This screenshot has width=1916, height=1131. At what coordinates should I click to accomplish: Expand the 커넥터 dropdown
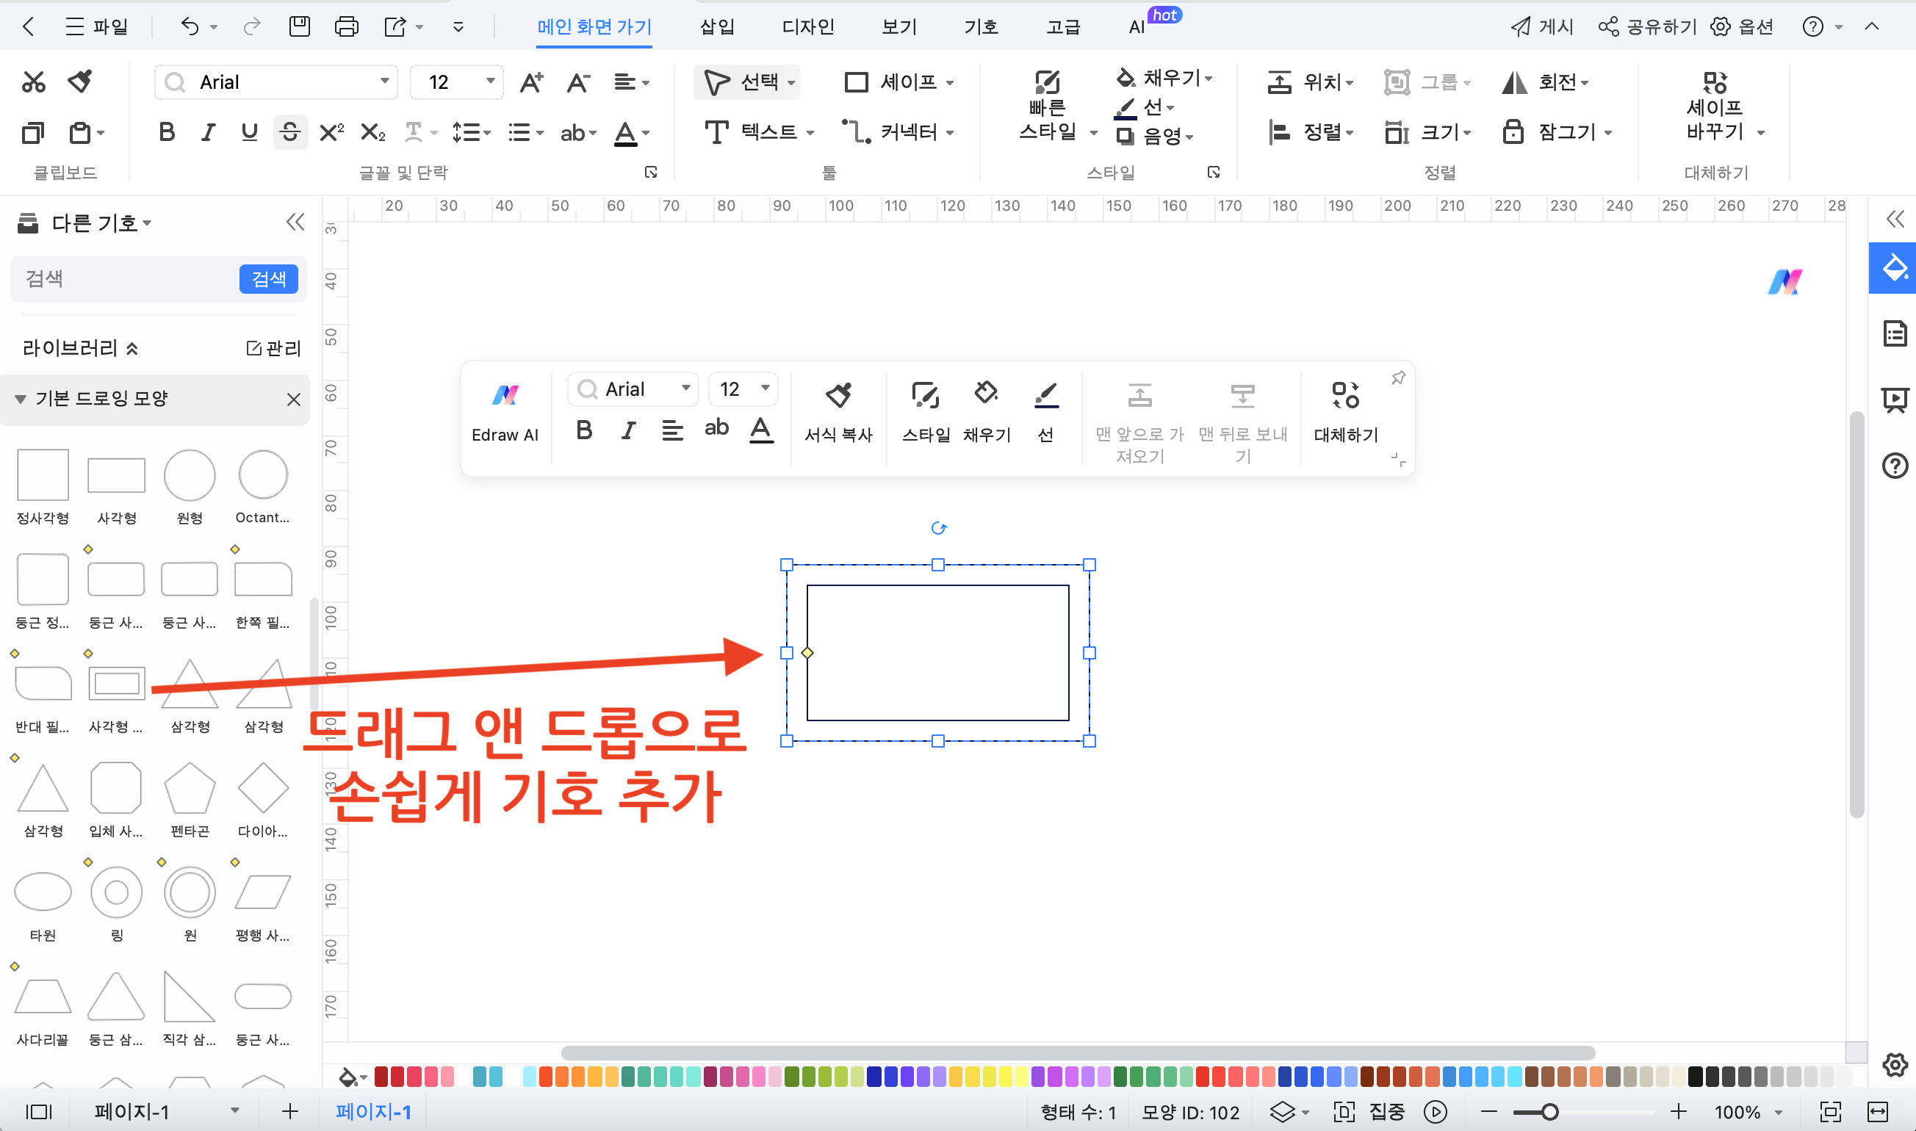tap(951, 133)
